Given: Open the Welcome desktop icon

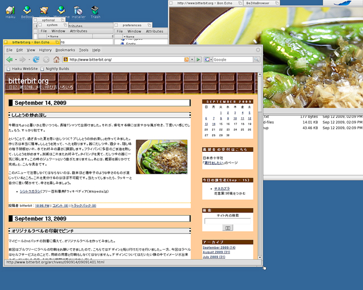Looking at the screenshot, I should (x=61, y=12).
